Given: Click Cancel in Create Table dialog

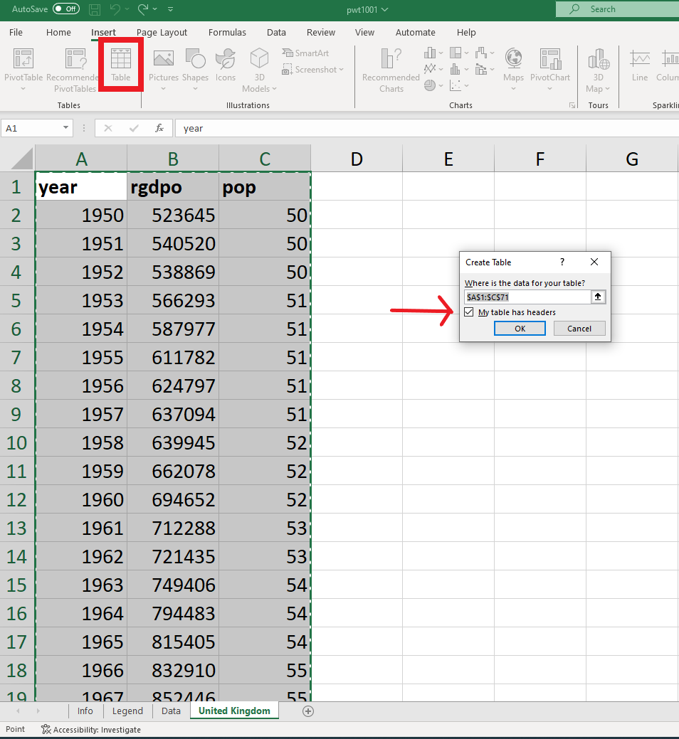Looking at the screenshot, I should pyautogui.click(x=579, y=328).
